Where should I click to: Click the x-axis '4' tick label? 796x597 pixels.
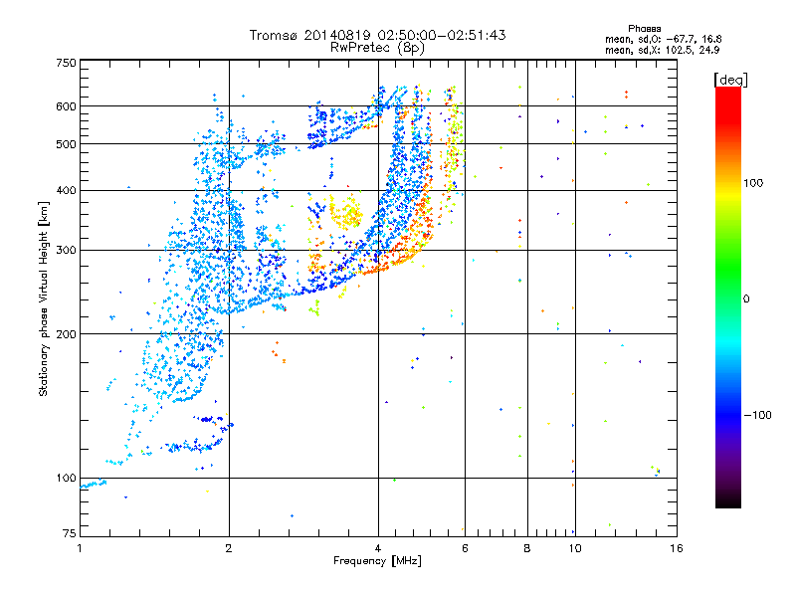point(378,548)
